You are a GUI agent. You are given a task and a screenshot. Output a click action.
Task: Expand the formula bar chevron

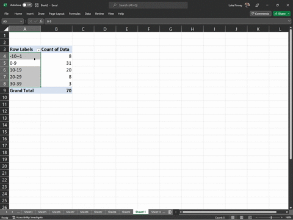click(x=289, y=21)
